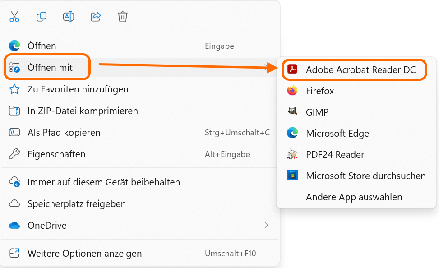Click Zu Favoriten hinzufügen

pos(78,89)
